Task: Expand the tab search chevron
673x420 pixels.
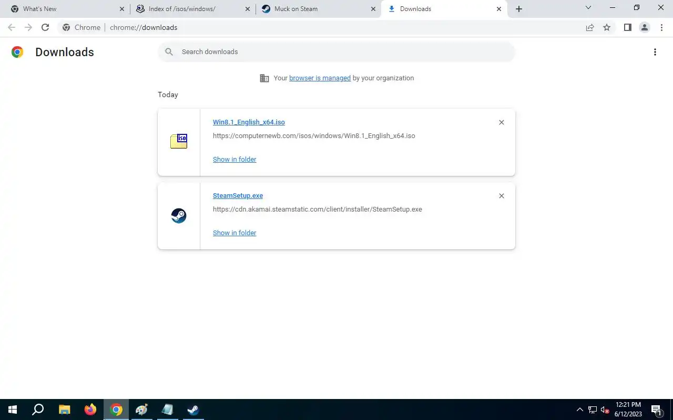Action: [x=588, y=7]
